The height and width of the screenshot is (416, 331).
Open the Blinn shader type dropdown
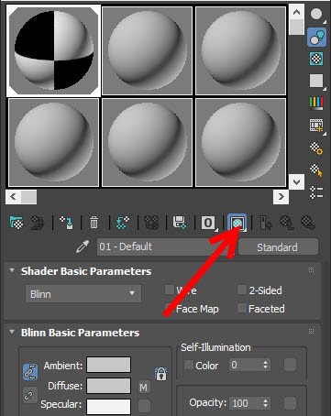click(83, 294)
